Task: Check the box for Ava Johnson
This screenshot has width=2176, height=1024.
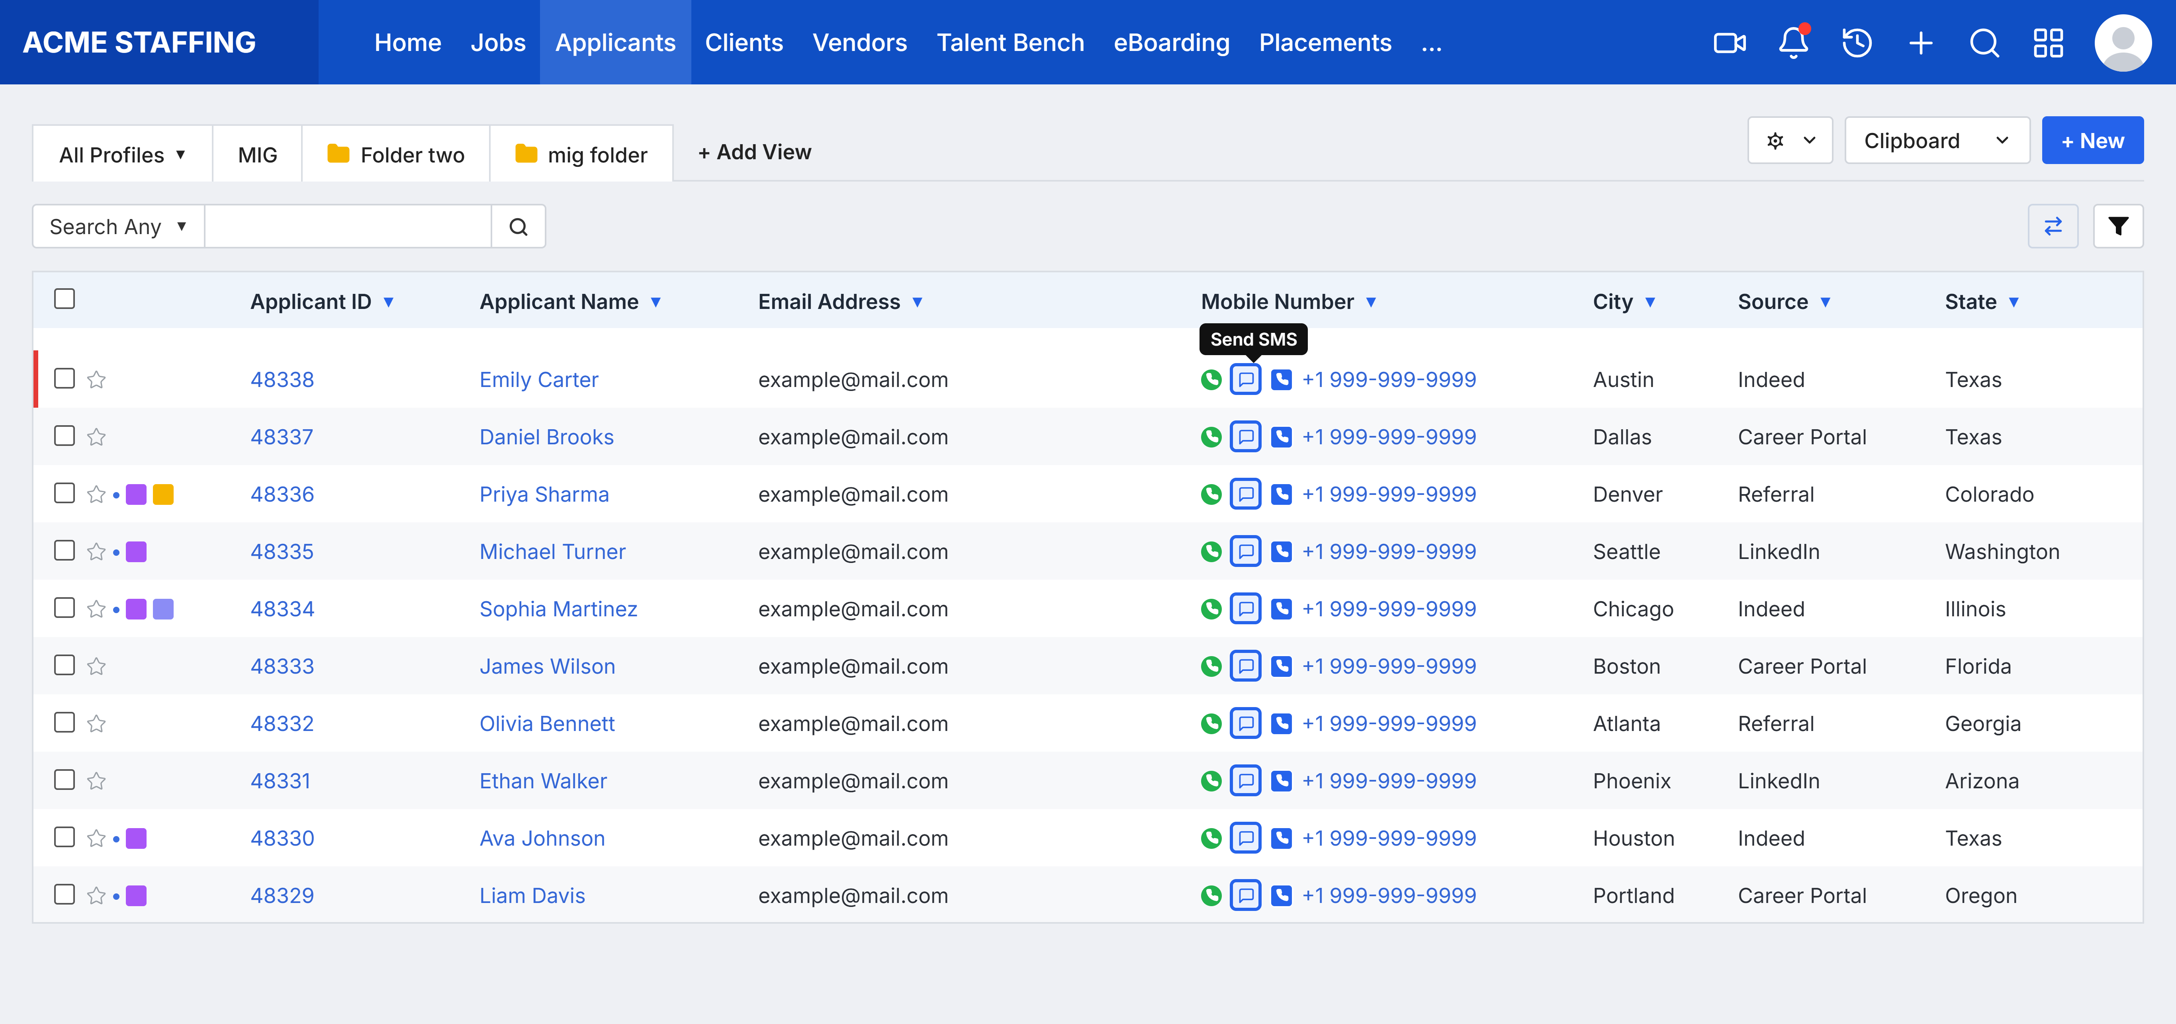Action: pos(64,837)
